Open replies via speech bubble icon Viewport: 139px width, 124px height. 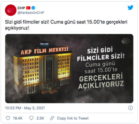tap(31, 118)
